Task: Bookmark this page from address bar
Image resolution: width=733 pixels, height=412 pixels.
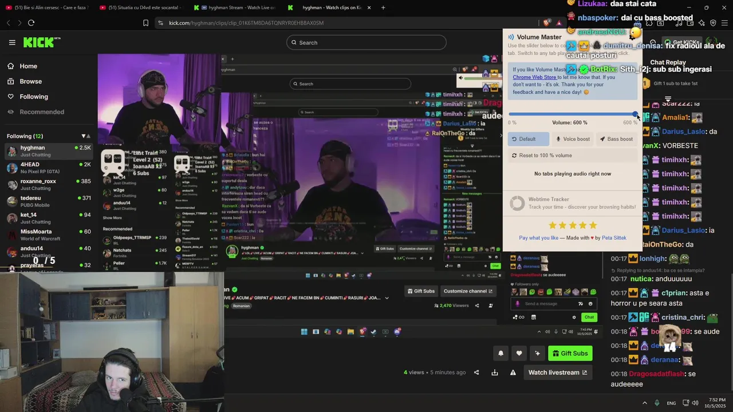Action: (145, 23)
